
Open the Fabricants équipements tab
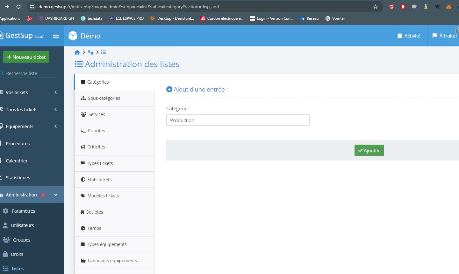[115, 261]
